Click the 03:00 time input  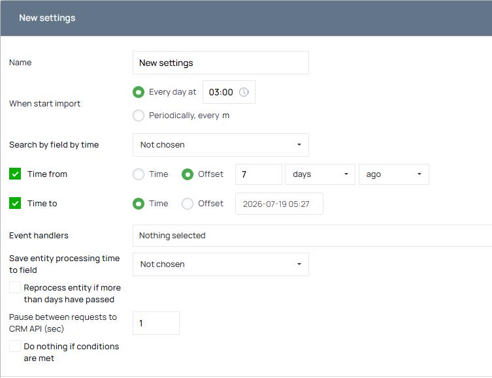coord(229,92)
